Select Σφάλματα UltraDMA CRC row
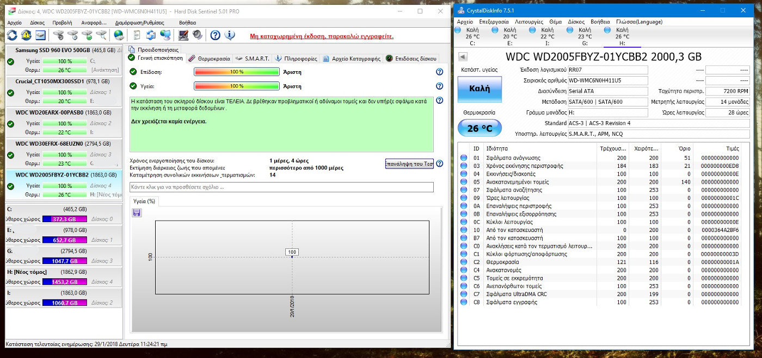This screenshot has height=358, width=762. coord(600,294)
